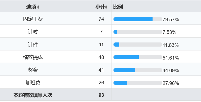Click the 固定工资 79.57% progress bar
The height and width of the screenshot is (102, 201).
tap(138, 19)
